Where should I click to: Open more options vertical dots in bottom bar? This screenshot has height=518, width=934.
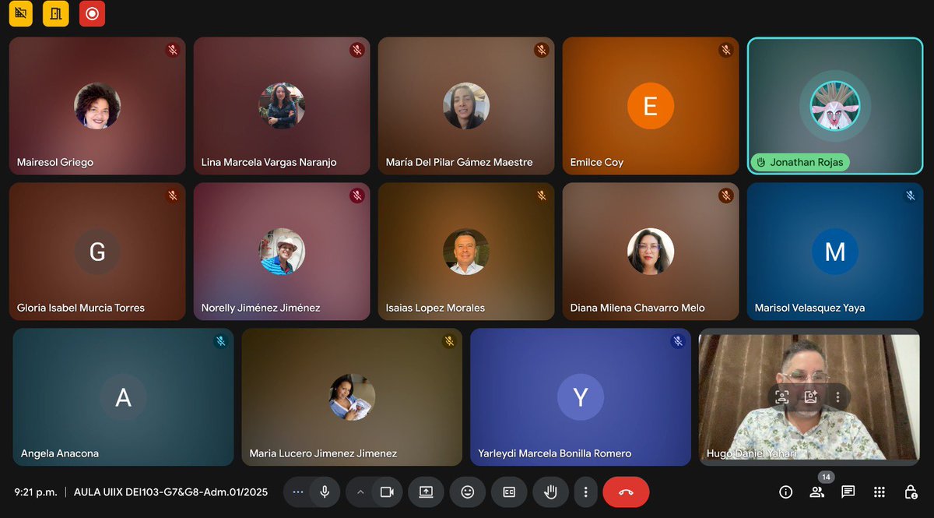click(585, 492)
